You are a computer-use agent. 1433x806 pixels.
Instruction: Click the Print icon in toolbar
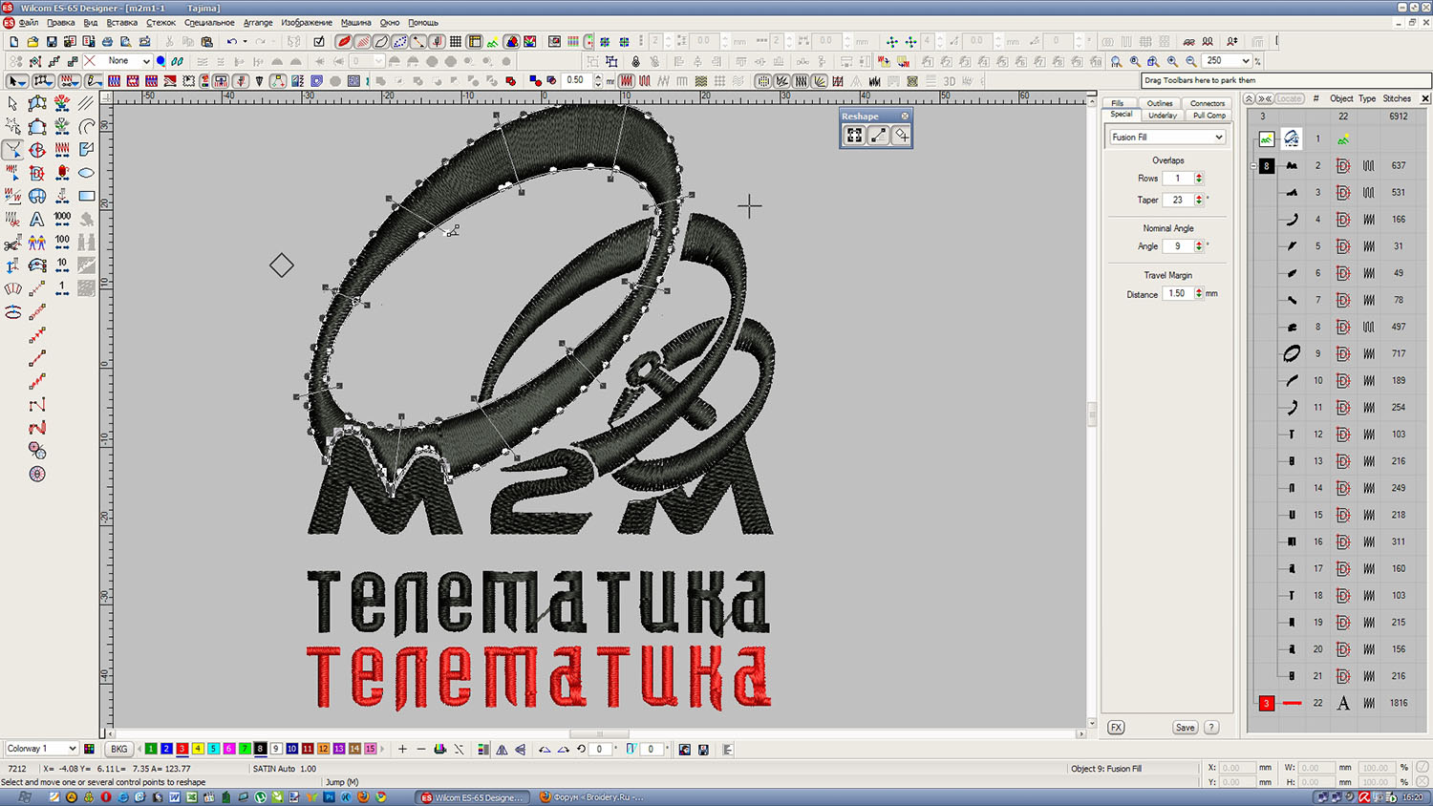click(x=107, y=42)
